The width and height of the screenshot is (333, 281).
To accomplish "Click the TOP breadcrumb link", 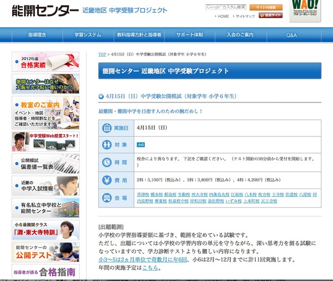I will click(x=102, y=55).
